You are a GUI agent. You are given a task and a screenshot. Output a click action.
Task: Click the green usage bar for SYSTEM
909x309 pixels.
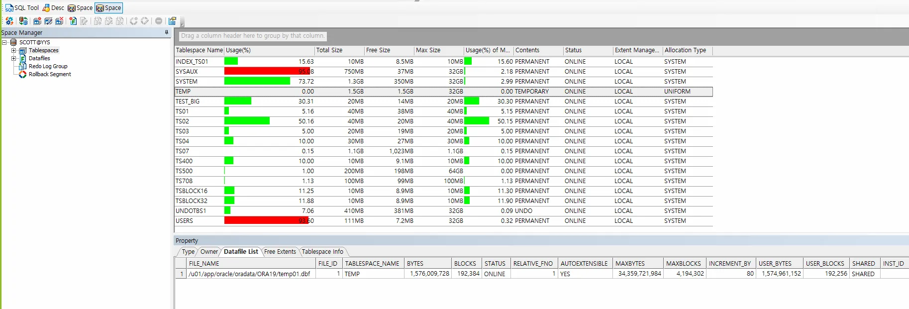point(257,82)
